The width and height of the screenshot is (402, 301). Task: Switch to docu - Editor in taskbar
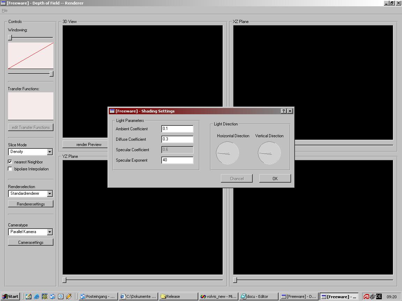258,296
